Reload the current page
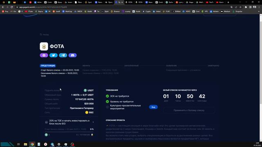 (x=12, y=7)
